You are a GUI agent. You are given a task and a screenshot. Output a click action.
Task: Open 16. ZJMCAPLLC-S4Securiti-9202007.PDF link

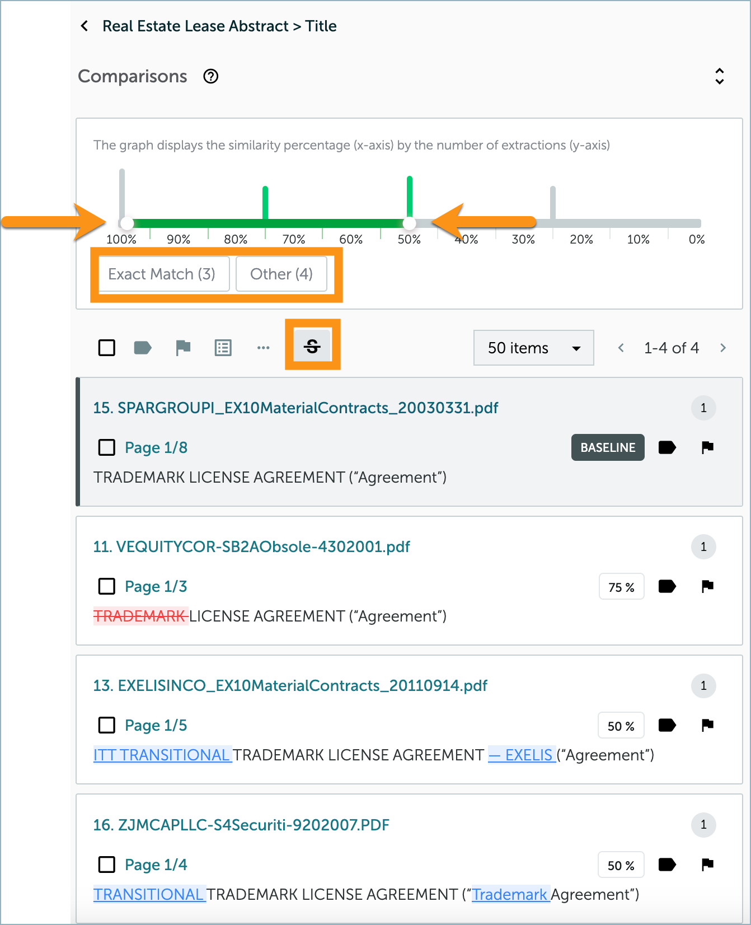click(241, 825)
